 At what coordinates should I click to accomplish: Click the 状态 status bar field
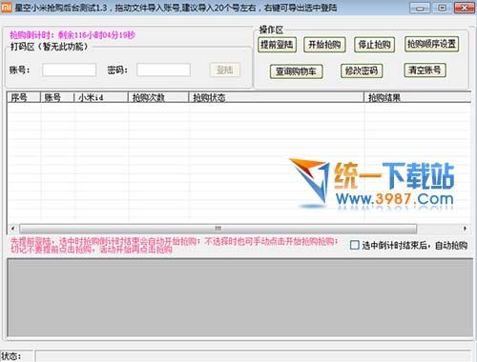pos(253,356)
